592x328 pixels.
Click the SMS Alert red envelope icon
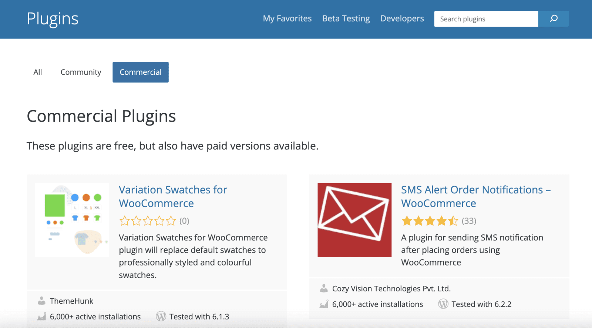(354, 220)
